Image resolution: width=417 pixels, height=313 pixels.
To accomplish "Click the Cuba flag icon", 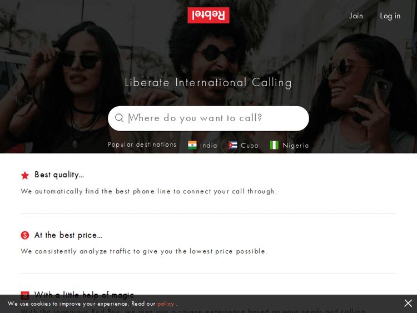I will pyautogui.click(x=233, y=145).
